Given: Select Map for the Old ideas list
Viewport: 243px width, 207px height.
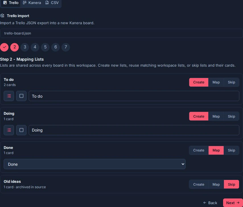Looking at the screenshot, I should [216, 184].
